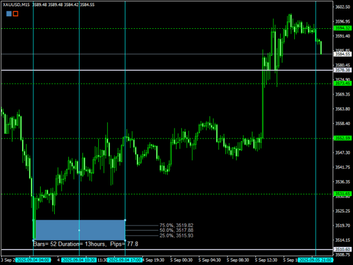The width and height of the screenshot is (353, 265).
Task: Click the 3563.80 price scale value
Action: [x=343, y=109]
